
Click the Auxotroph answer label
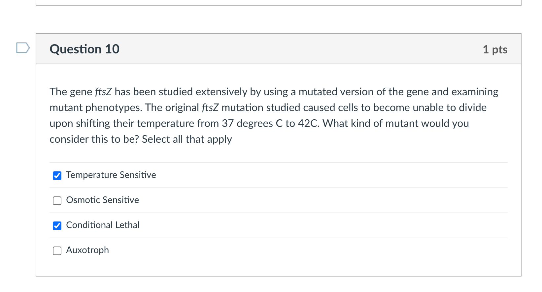point(87,250)
